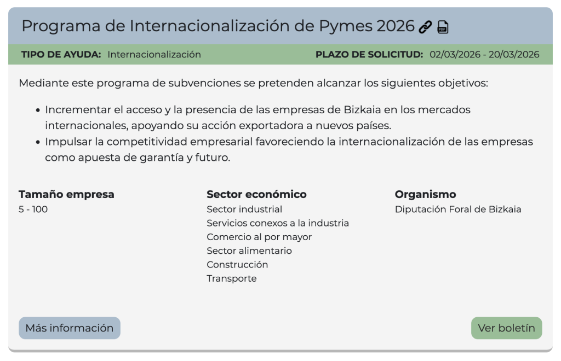The width and height of the screenshot is (561, 361).
Task: Select the PLAZO DE SOLICITUD label
Action: (x=369, y=54)
